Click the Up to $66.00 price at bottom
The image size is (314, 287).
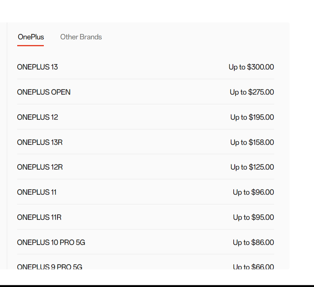click(254, 267)
